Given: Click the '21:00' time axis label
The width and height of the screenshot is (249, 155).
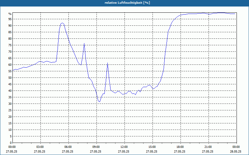Looking at the screenshot, I should click(209, 147).
